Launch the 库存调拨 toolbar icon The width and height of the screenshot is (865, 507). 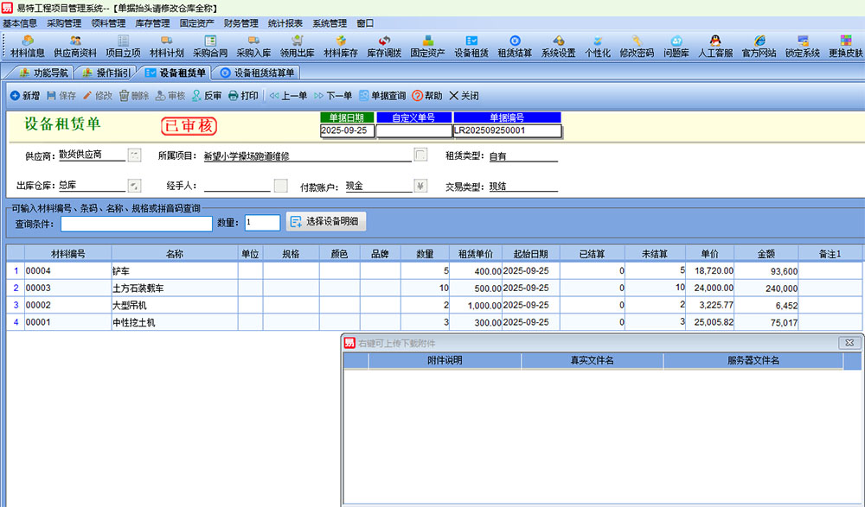point(383,45)
